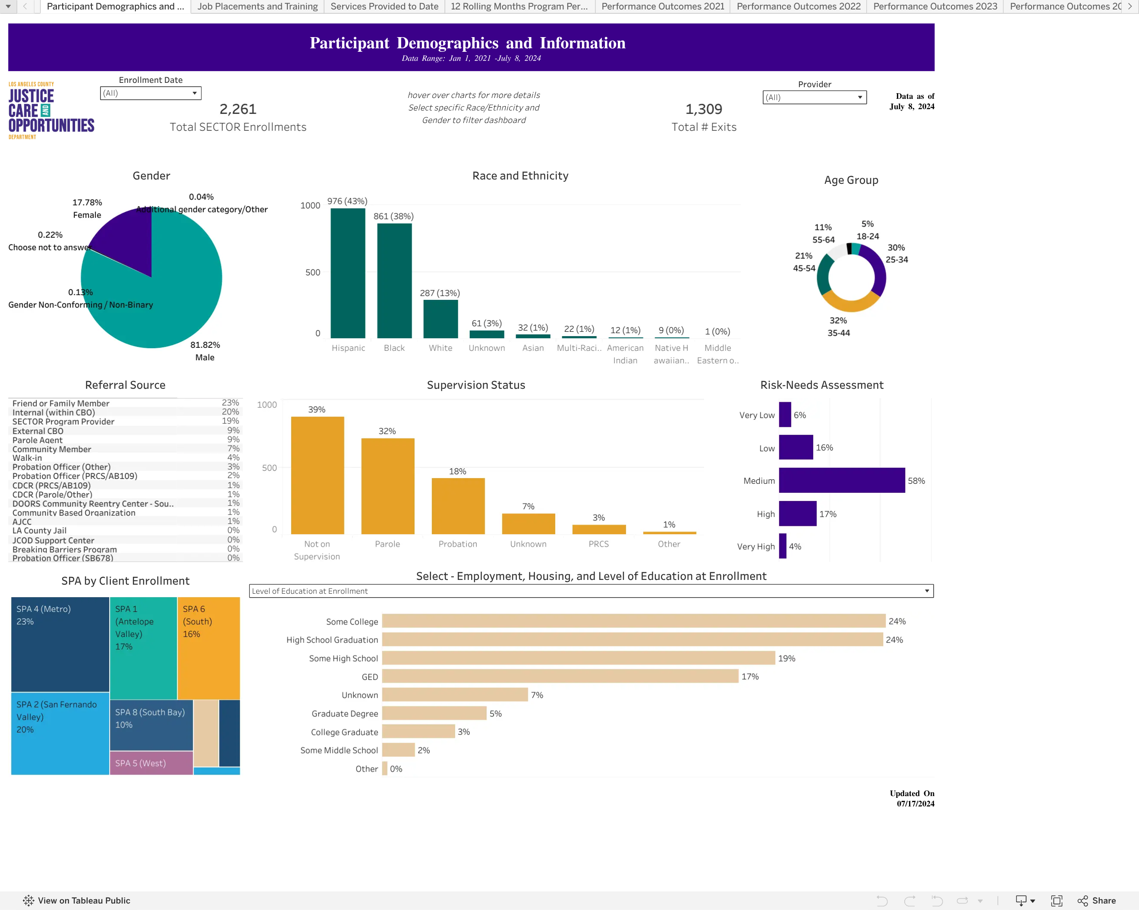Click the SECTOR Program Provider referral row
The height and width of the screenshot is (910, 1139).
[x=125, y=422]
